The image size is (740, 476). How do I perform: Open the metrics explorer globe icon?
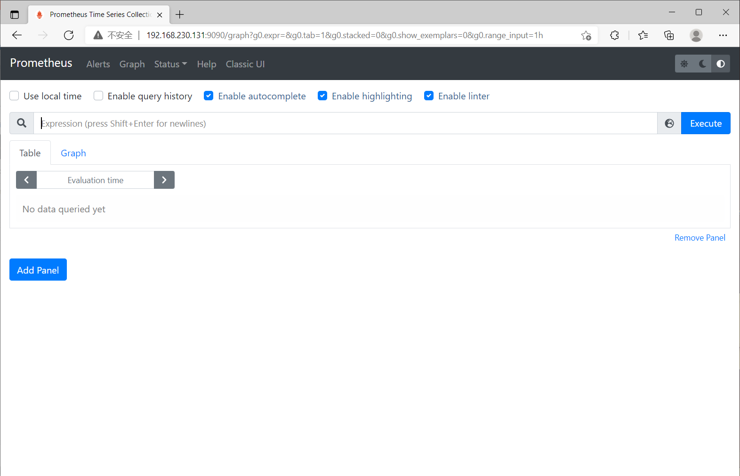point(669,123)
